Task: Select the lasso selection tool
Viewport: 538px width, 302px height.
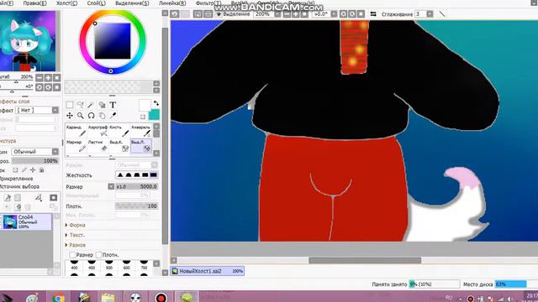Action: point(81,105)
